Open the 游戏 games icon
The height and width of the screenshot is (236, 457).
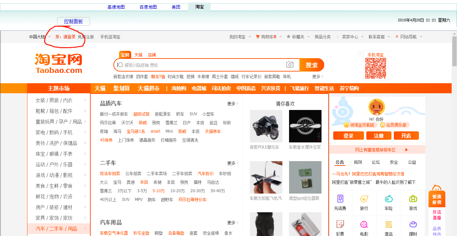[x=413, y=199]
